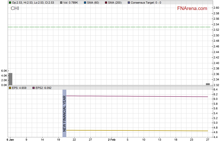
Task: Click the large volume bar at 6 Jan
Action: (10, 79)
